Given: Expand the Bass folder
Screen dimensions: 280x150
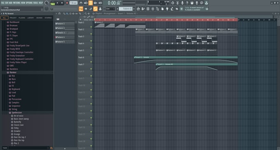Looking at the screenshot, I should pyautogui.click(x=14, y=79).
